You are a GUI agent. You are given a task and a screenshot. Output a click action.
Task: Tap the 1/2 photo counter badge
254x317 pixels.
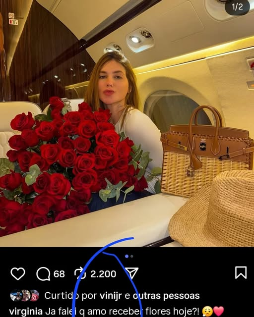(x=237, y=7)
